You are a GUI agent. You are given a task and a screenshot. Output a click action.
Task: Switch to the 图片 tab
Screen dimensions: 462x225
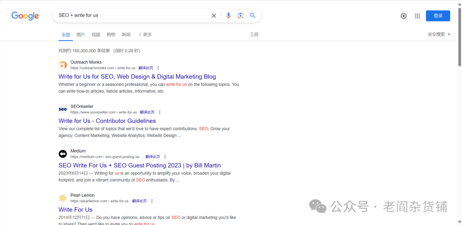point(81,35)
